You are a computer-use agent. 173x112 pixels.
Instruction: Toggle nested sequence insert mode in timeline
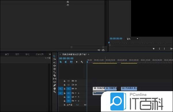60,62
